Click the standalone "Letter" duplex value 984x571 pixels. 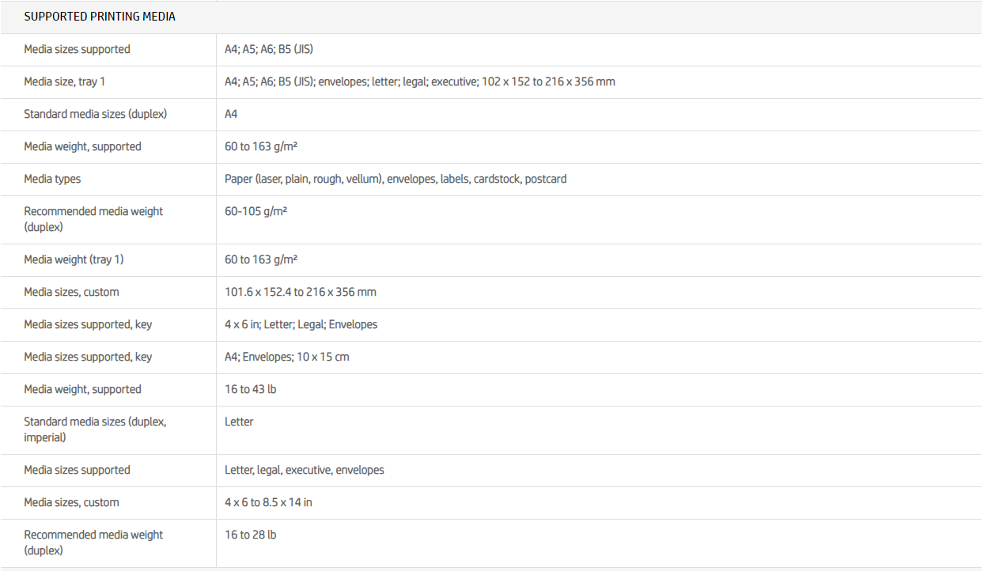(239, 422)
